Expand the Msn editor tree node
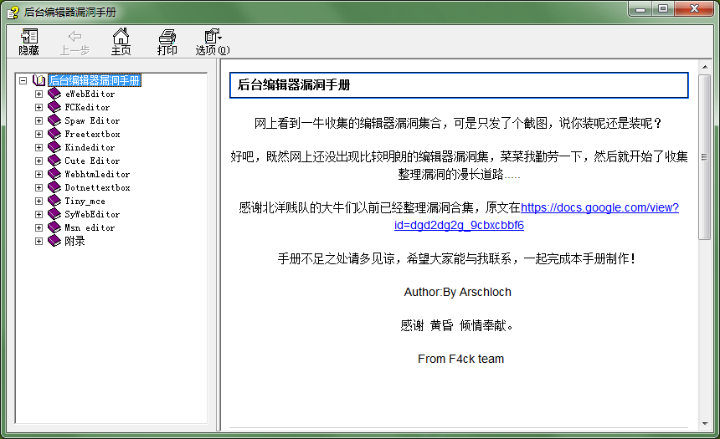Screen dimensions: 720x439 39,227
